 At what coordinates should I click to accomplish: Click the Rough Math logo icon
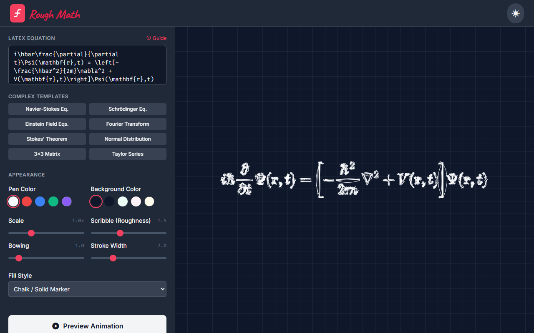pyautogui.click(x=17, y=13)
